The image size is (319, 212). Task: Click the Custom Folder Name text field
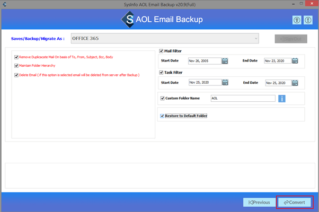pyautogui.click(x=243, y=98)
